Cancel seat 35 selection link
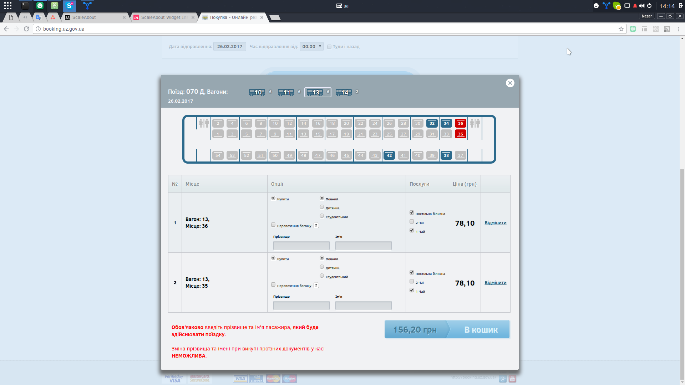Image resolution: width=685 pixels, height=385 pixels. pyautogui.click(x=496, y=283)
